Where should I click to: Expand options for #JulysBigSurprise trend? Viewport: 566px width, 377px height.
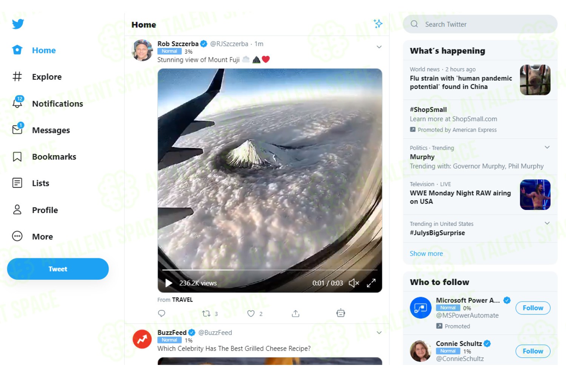(547, 223)
